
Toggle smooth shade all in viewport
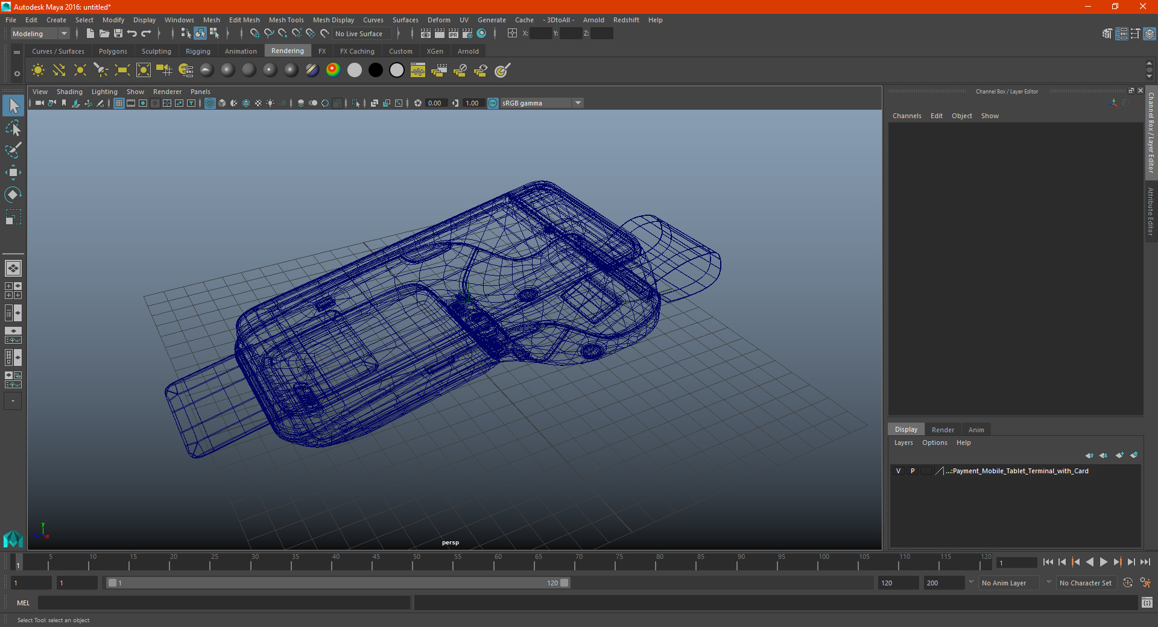(x=222, y=103)
